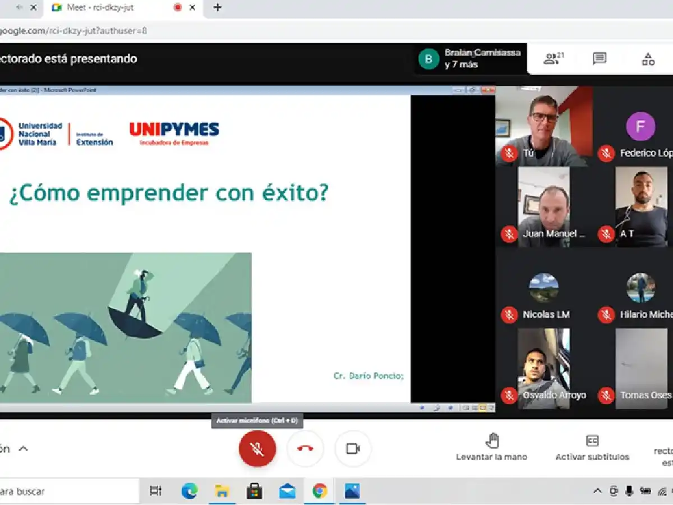
Task: Open the Meet activities panel
Action: 648,58
